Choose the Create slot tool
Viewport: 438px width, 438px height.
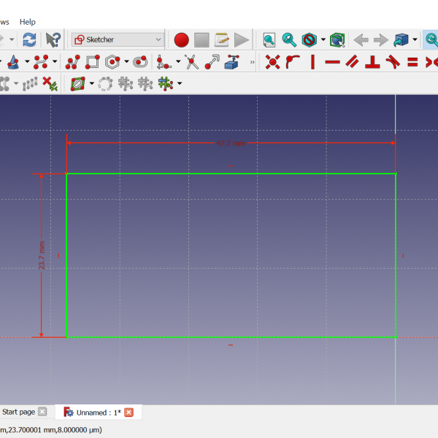click(139, 62)
